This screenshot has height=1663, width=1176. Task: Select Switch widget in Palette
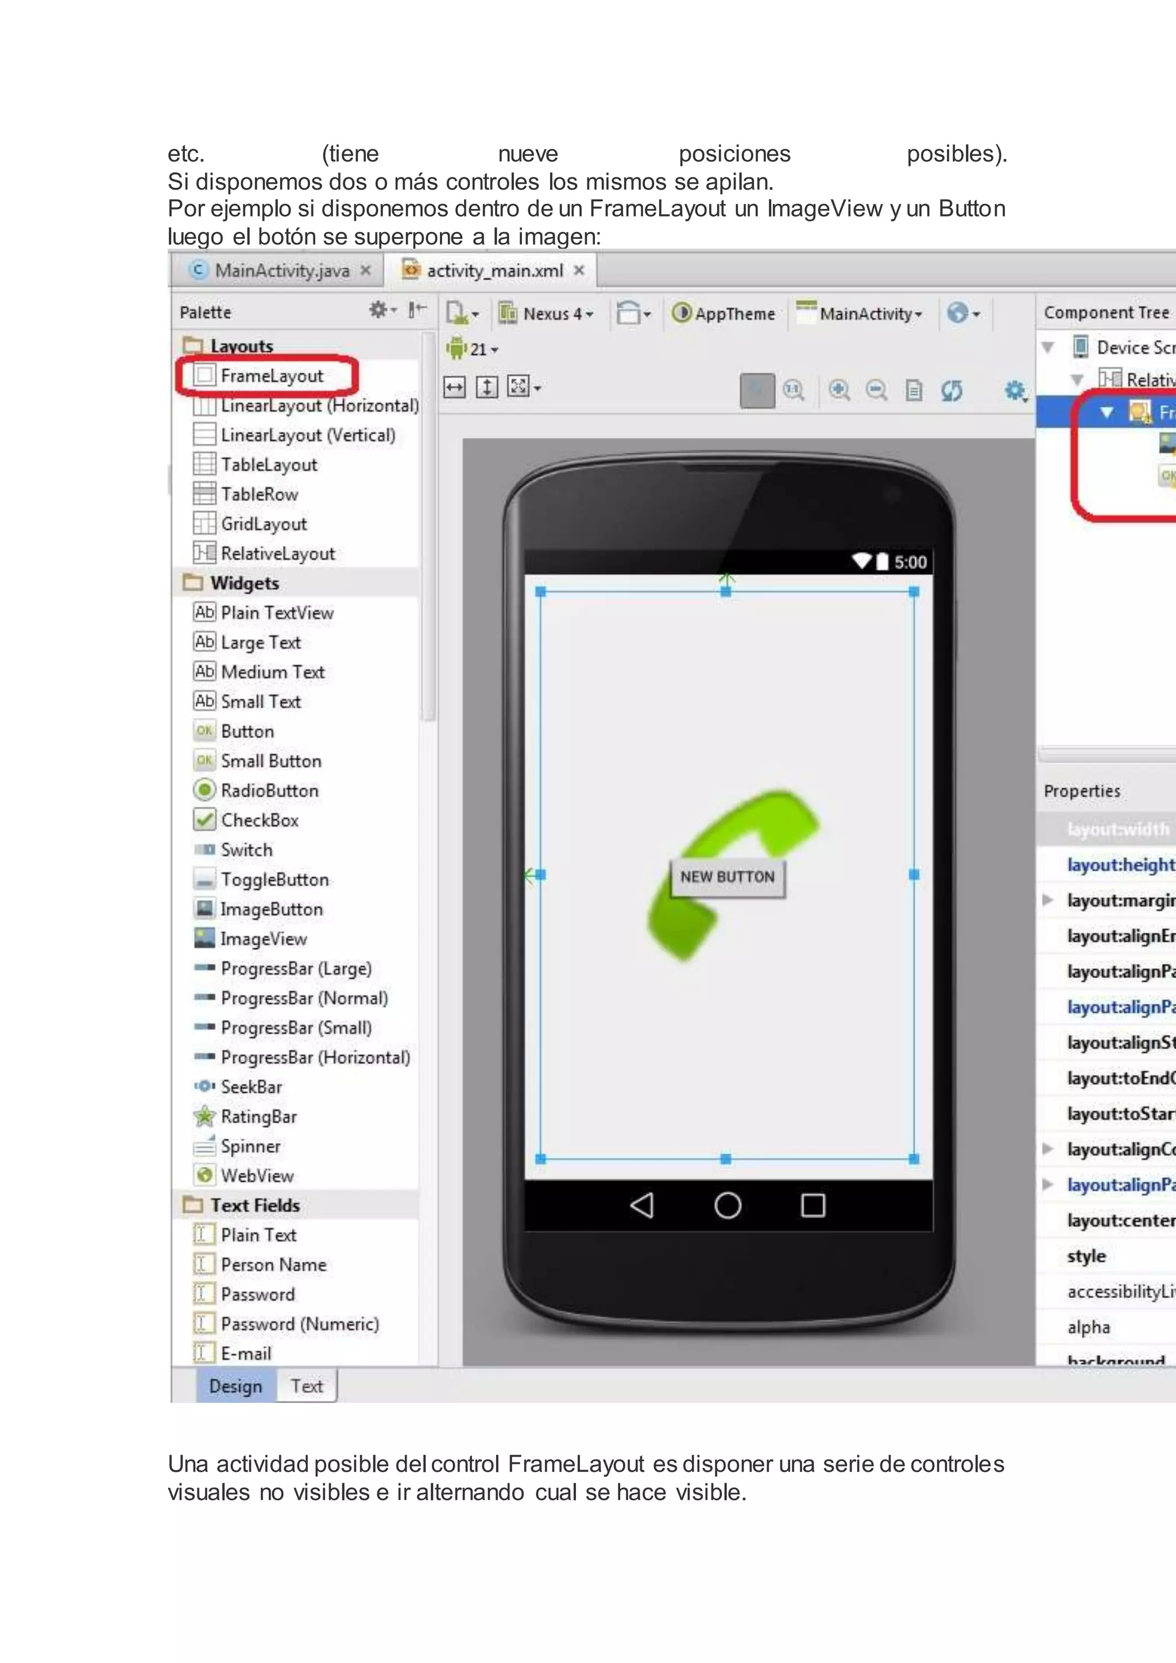[246, 850]
